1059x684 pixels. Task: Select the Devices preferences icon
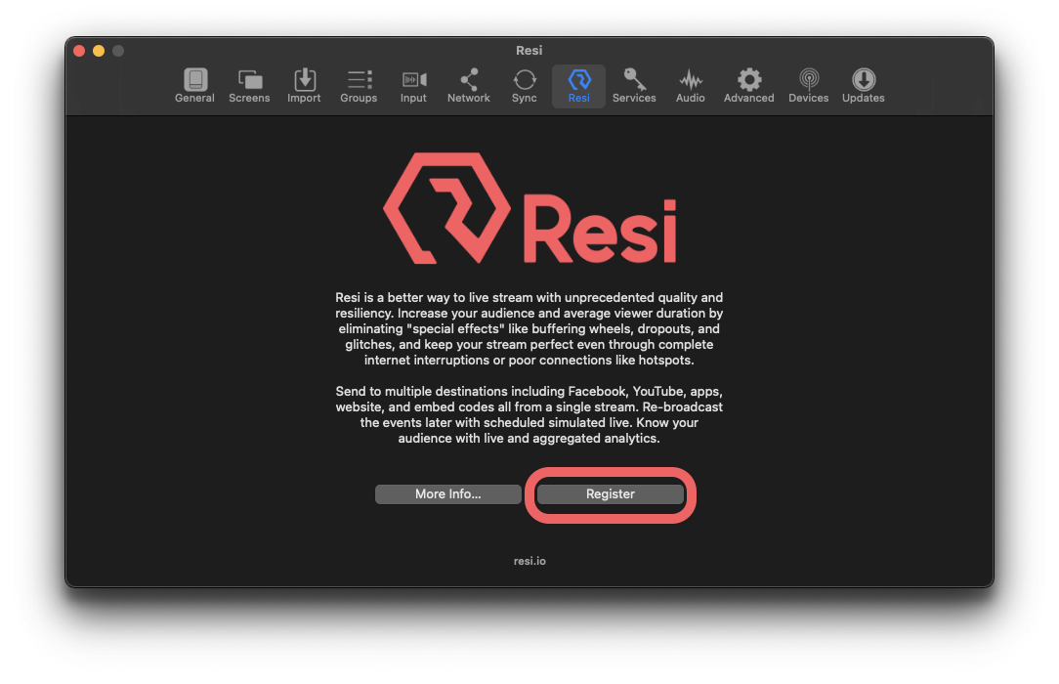tap(808, 85)
